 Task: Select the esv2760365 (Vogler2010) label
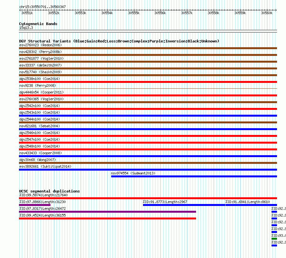point(41,99)
